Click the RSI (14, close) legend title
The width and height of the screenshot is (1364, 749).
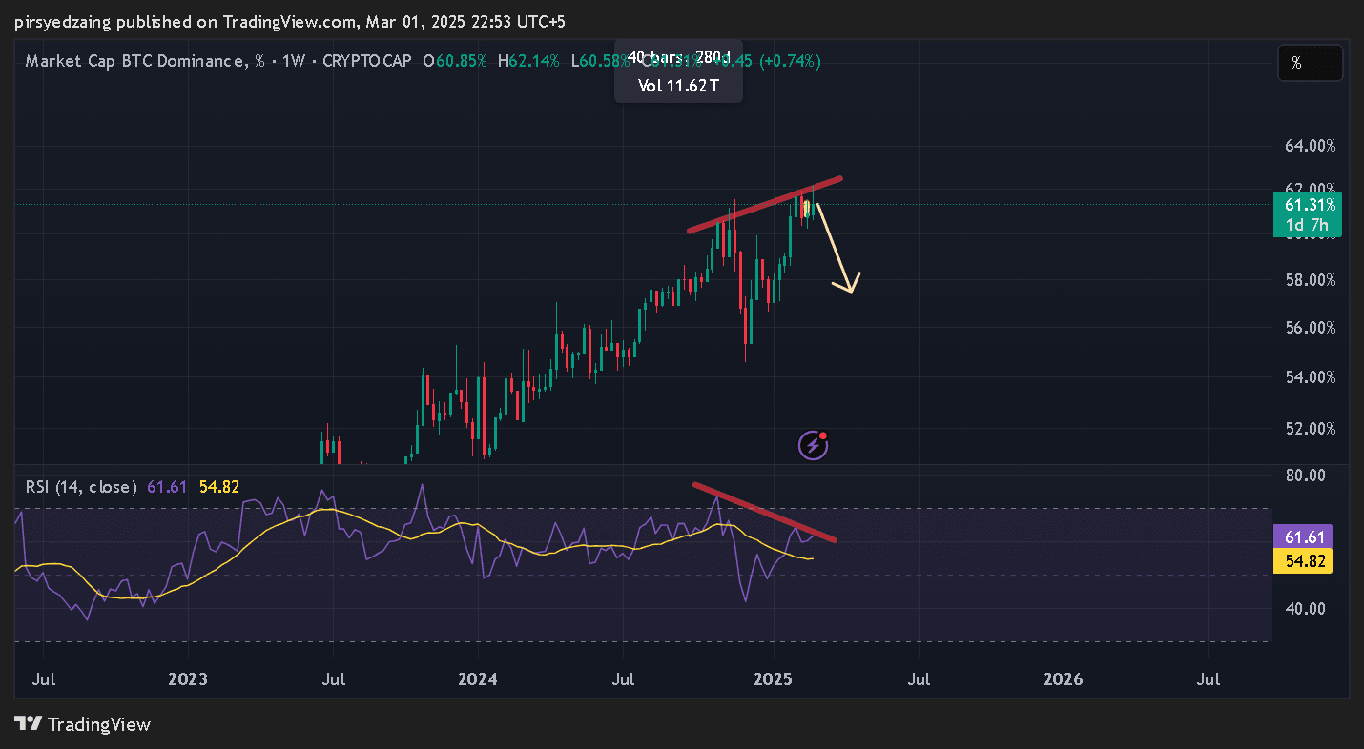click(x=80, y=487)
